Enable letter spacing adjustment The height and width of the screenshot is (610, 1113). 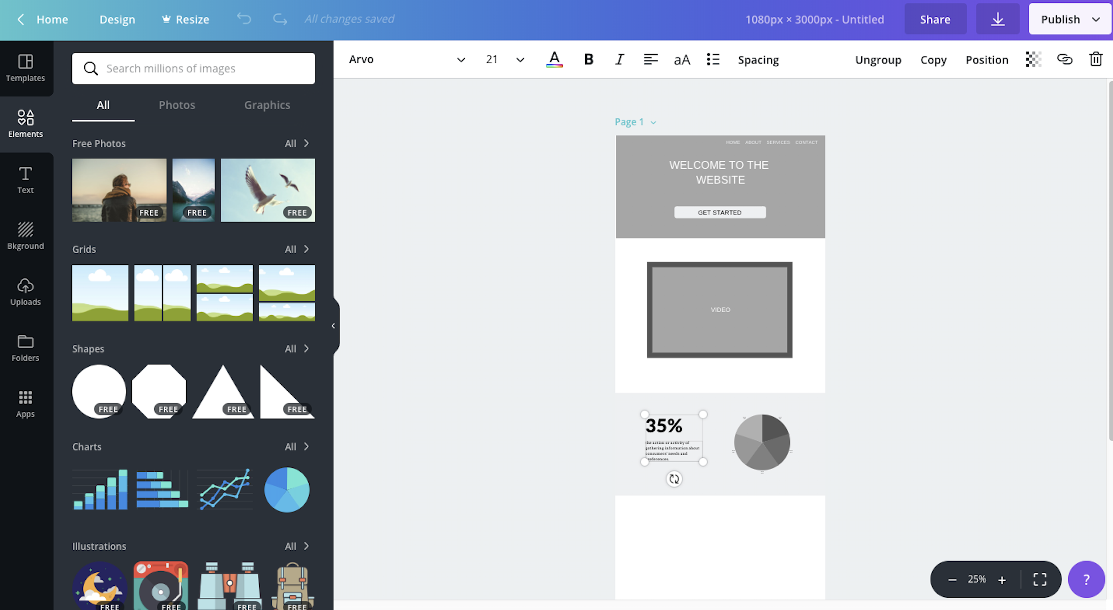coord(758,59)
